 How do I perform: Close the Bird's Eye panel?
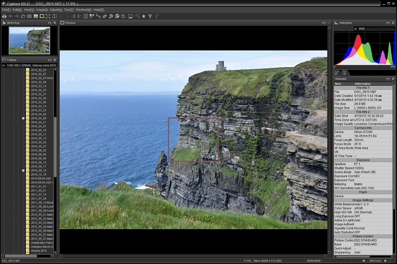click(55, 23)
